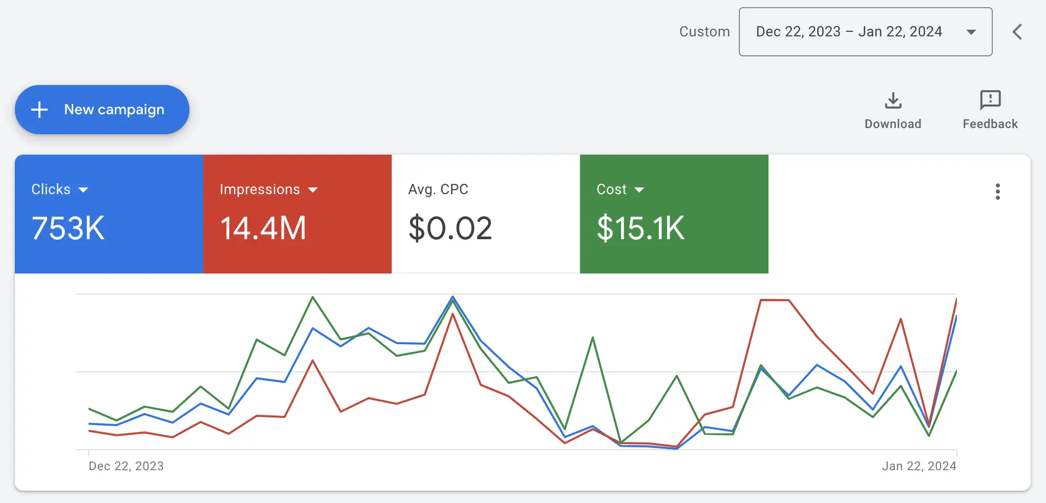Click the green $15.1K cost value

641,228
